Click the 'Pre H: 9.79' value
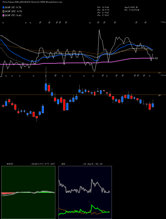The image size is (166, 219). tap(103, 10)
